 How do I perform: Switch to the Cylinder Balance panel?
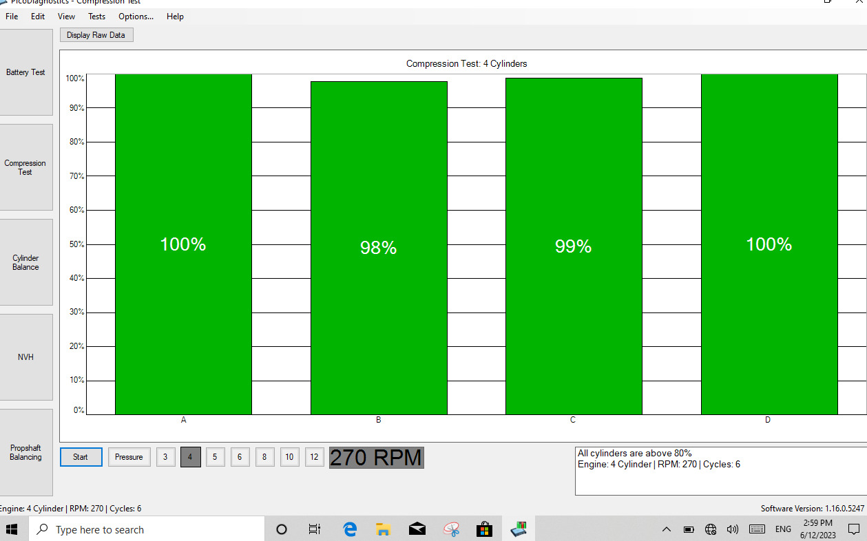click(25, 262)
